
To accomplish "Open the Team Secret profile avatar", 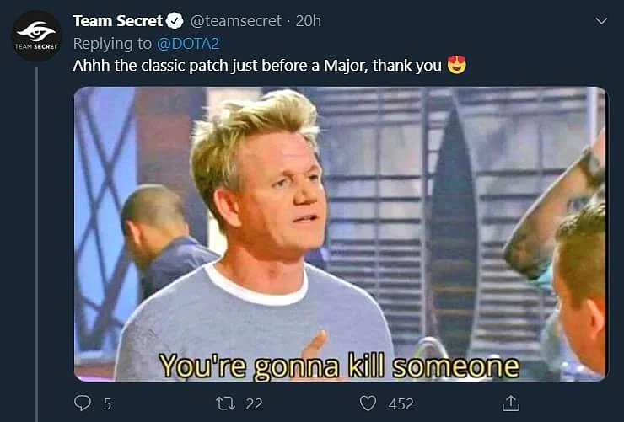I will 36,36.
